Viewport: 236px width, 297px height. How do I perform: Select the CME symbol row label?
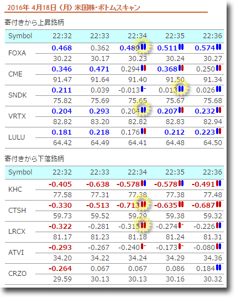click(x=15, y=74)
